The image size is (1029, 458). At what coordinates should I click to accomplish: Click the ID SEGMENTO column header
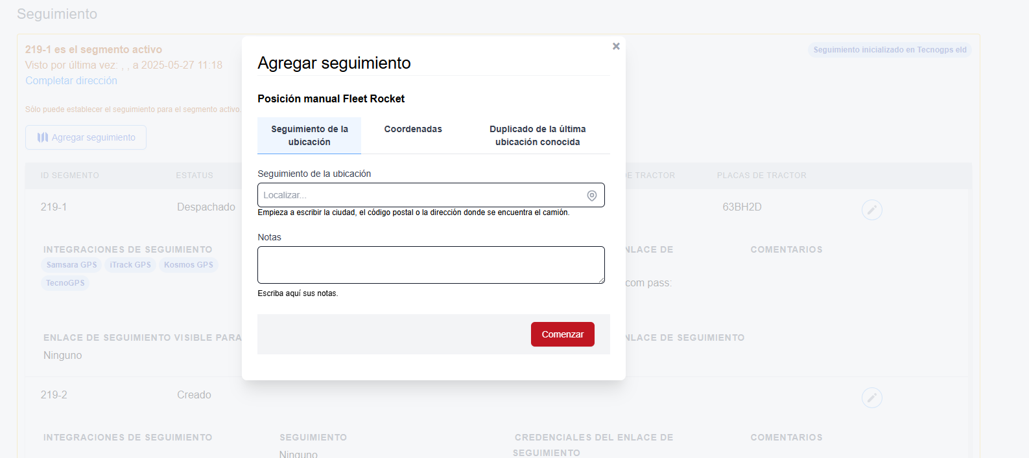click(70, 176)
